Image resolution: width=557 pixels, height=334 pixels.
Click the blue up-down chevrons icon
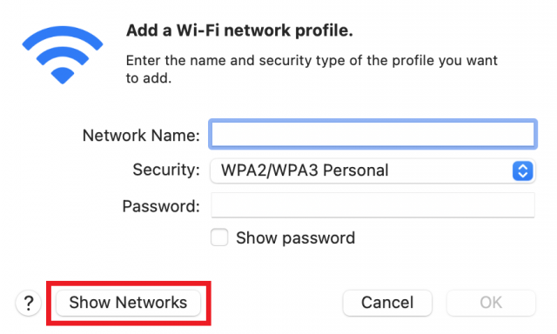tap(522, 170)
